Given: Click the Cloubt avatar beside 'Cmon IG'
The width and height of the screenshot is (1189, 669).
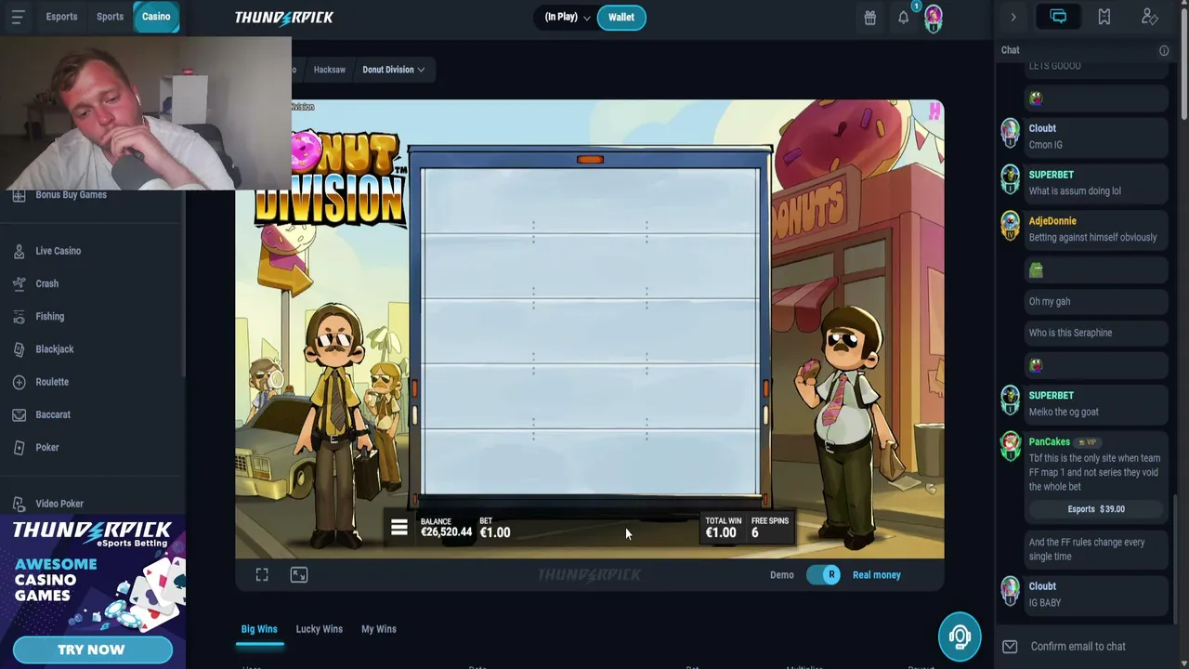Looking at the screenshot, I should click(1010, 134).
